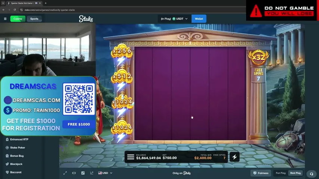Open the USDT currency balance dropdown
The height and width of the screenshot is (179, 319).
pyautogui.click(x=174, y=19)
